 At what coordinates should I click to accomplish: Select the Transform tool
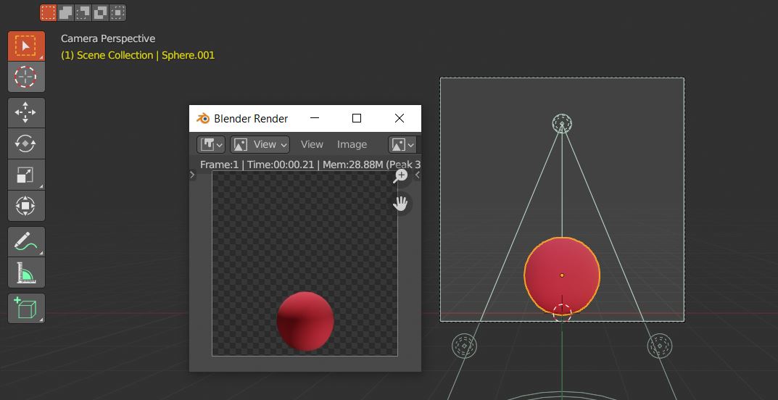[26, 206]
